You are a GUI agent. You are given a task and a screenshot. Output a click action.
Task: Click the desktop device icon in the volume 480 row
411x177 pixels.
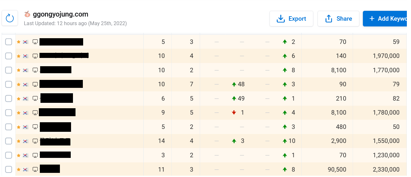(35, 127)
